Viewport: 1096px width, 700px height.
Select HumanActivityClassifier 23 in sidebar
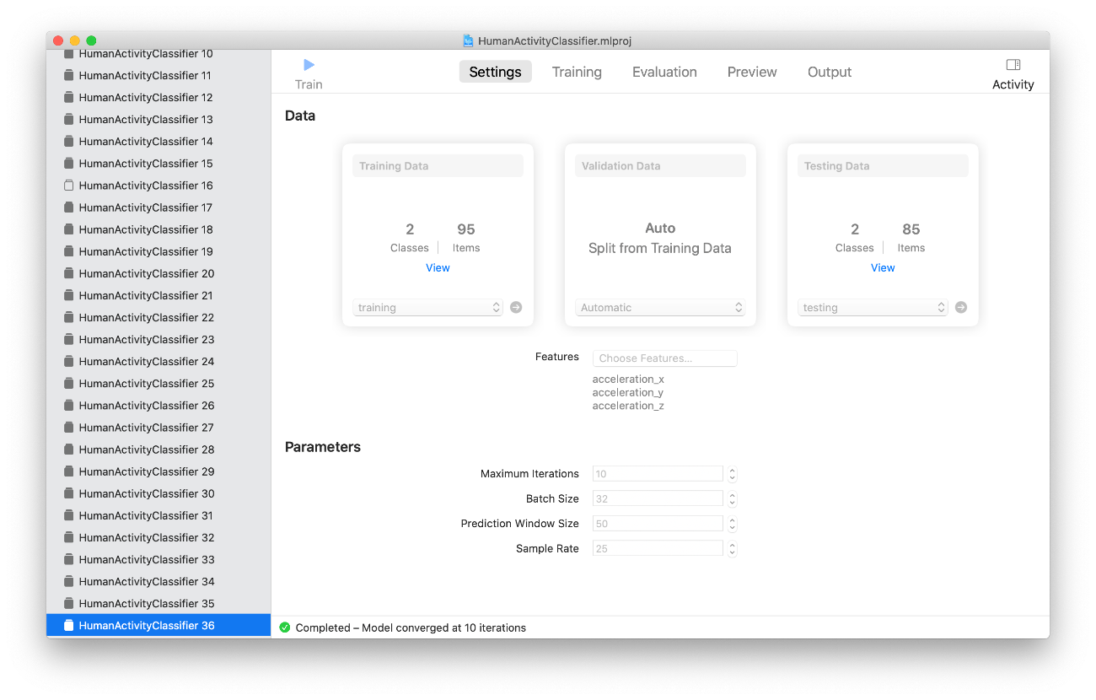pos(158,340)
